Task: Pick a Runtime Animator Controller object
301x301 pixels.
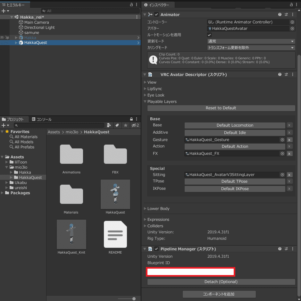Action: click(x=292, y=22)
